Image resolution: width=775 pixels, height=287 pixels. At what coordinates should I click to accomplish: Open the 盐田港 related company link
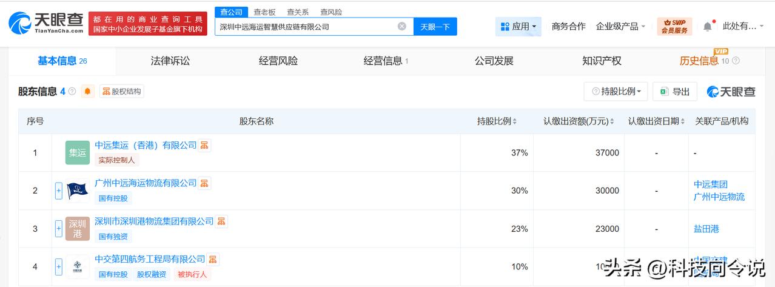(x=706, y=229)
